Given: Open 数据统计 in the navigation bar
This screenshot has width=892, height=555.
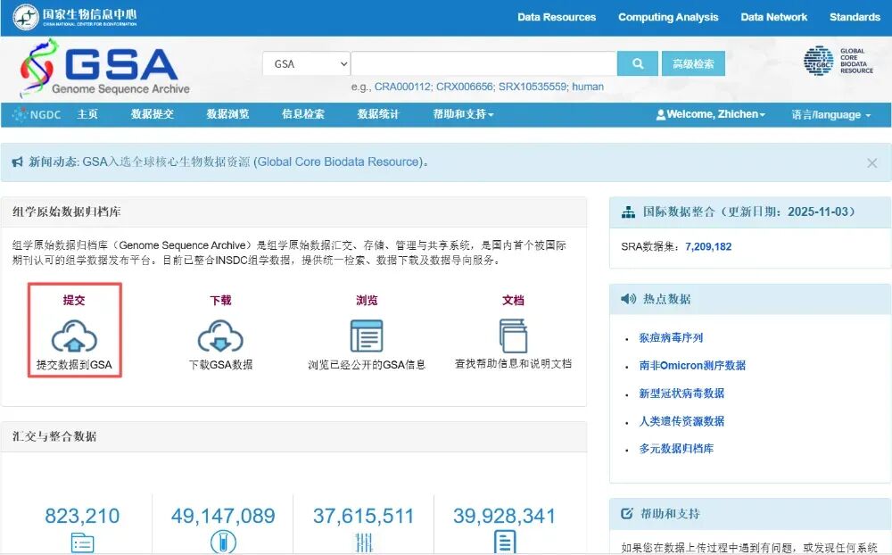Looking at the screenshot, I should pos(378,114).
